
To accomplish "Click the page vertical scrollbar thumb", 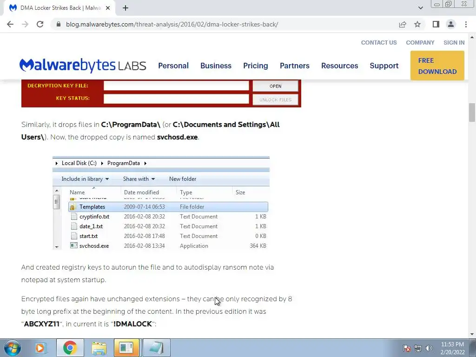I will tap(472, 112).
